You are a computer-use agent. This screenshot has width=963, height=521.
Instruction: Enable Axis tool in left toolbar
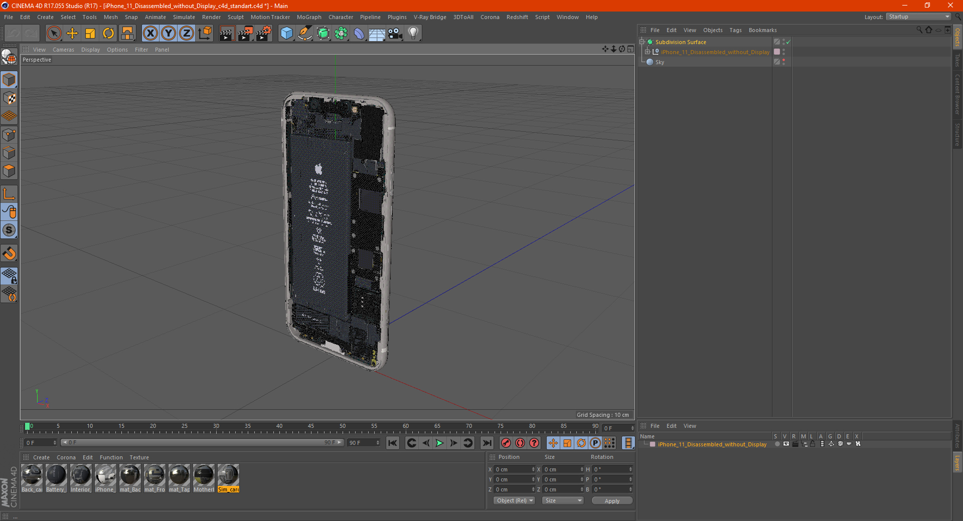(9, 194)
